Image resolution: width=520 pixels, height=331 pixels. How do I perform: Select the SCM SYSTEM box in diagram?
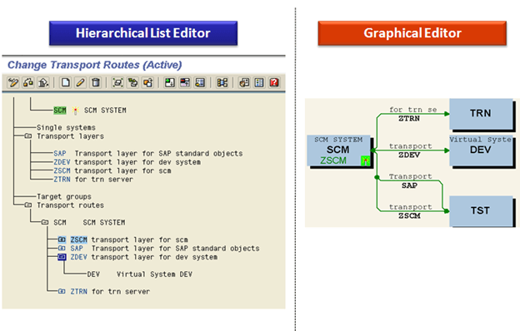pyautogui.click(x=338, y=151)
